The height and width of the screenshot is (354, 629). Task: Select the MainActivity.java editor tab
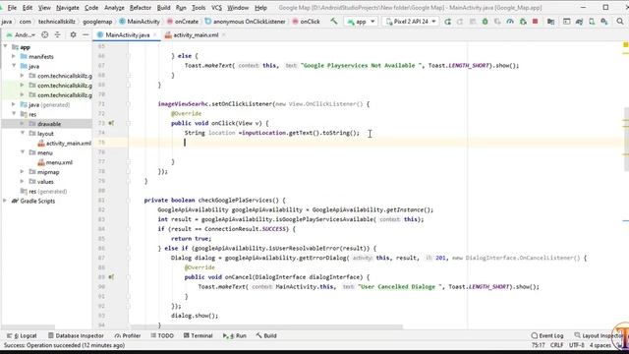point(127,35)
